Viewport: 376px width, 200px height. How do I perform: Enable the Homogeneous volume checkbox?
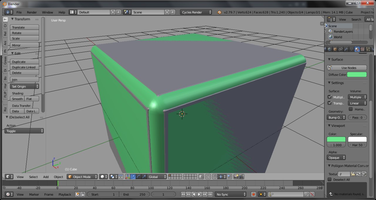tap(351, 109)
